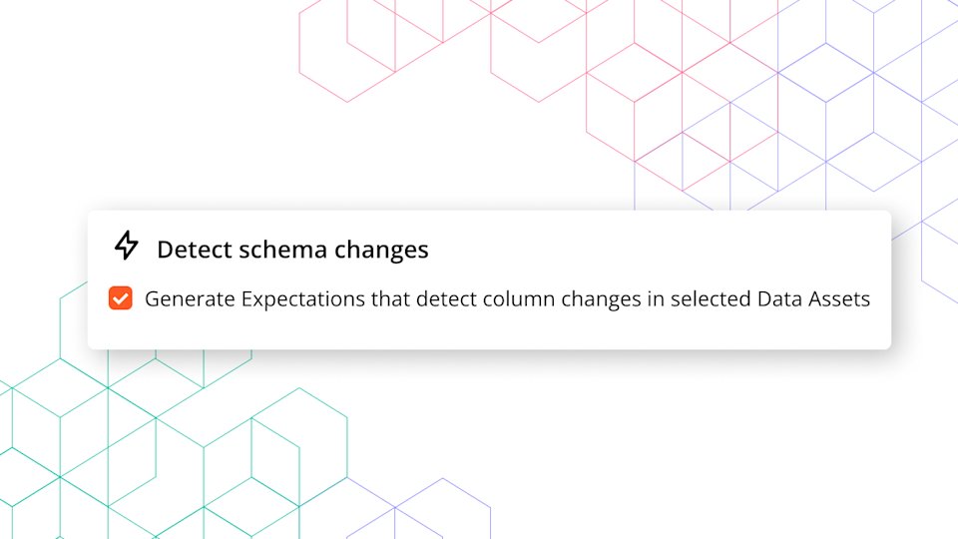The image size is (958, 539).
Task: Click the lightning bolt icon
Action: tap(126, 246)
